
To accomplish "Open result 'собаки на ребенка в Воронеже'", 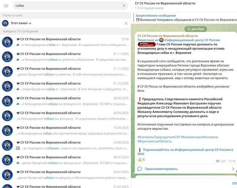I will point(65,57).
